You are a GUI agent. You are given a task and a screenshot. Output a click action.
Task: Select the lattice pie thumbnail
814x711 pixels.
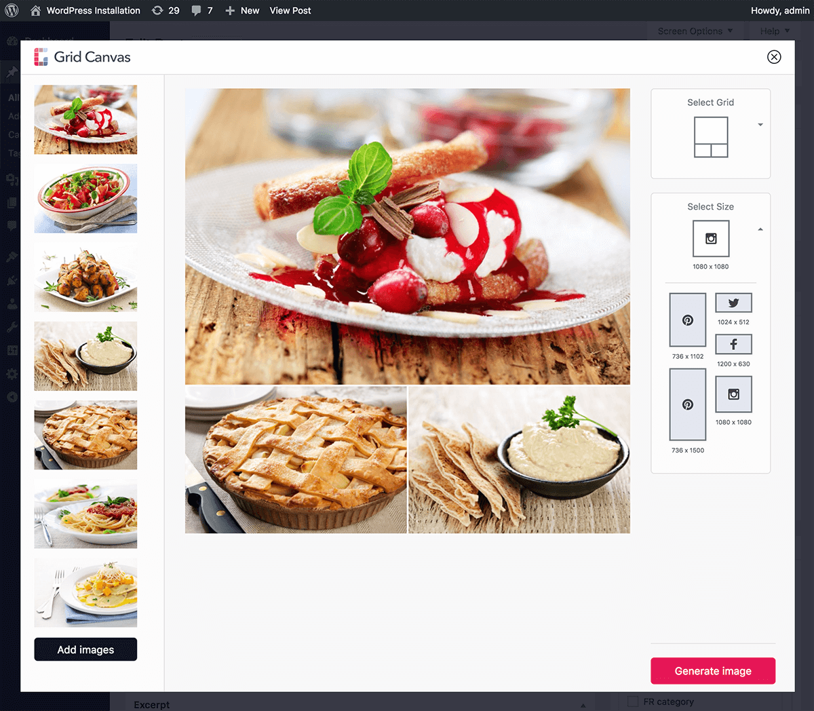click(x=85, y=435)
